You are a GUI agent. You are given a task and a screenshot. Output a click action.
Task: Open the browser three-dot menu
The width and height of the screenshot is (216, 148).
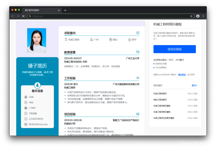[203, 16]
